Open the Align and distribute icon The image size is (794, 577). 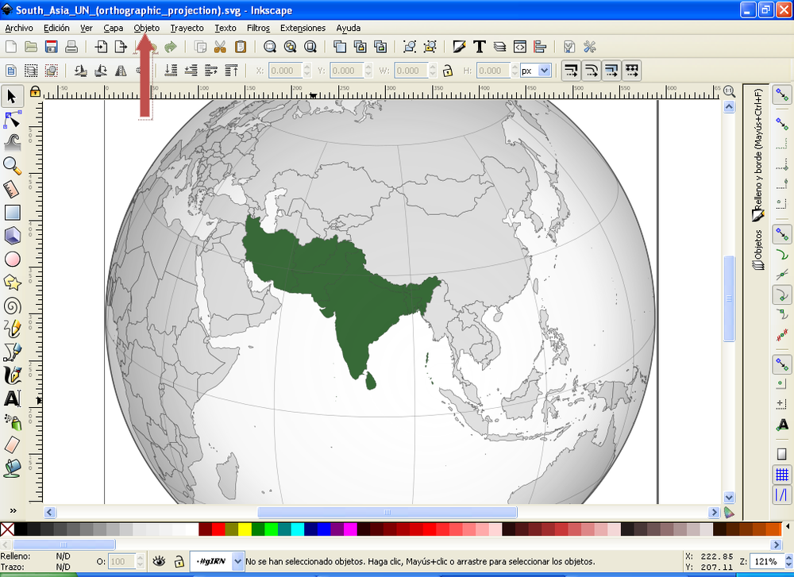540,47
